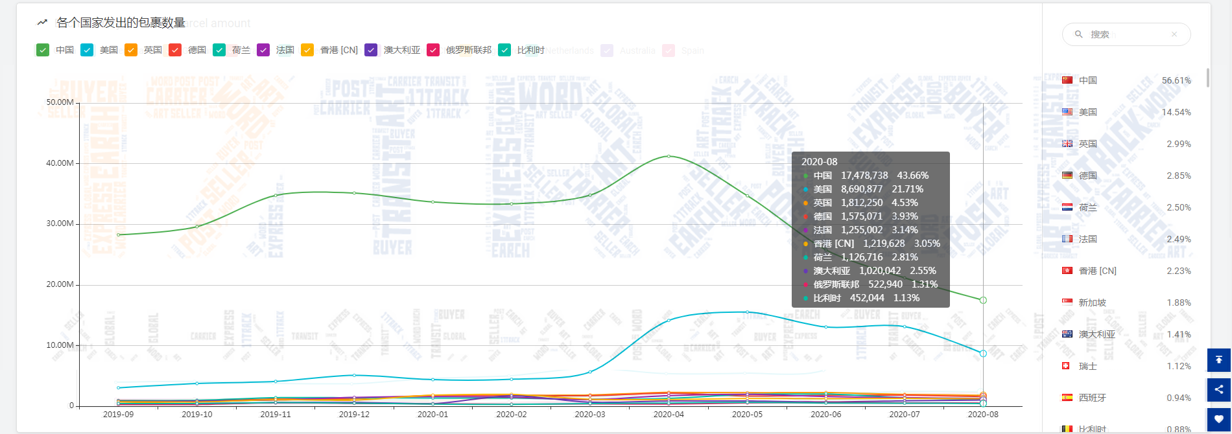The width and height of the screenshot is (1232, 434).
Task: Toggle the 比利时 legend checkbox
Action: click(x=504, y=50)
